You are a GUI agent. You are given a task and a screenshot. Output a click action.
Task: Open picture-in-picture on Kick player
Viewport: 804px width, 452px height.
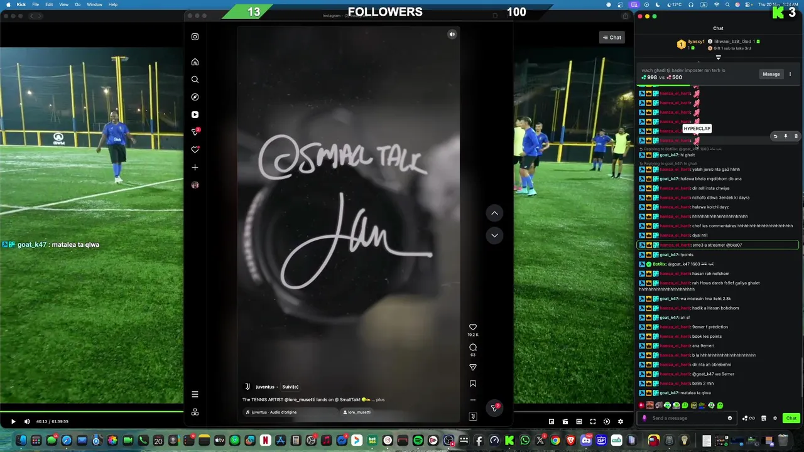tap(551, 421)
